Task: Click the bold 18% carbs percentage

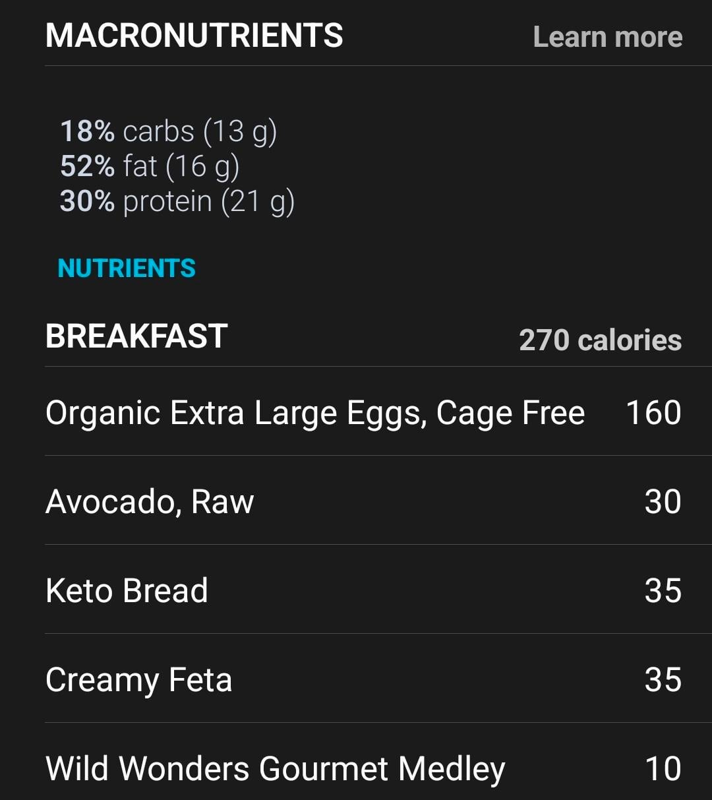Action: tap(87, 131)
